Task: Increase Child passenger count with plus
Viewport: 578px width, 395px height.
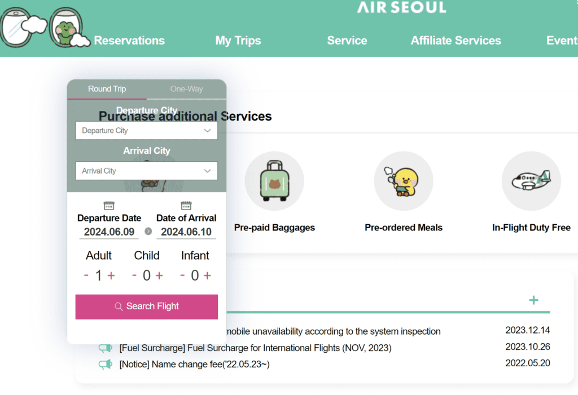Action: click(x=159, y=276)
